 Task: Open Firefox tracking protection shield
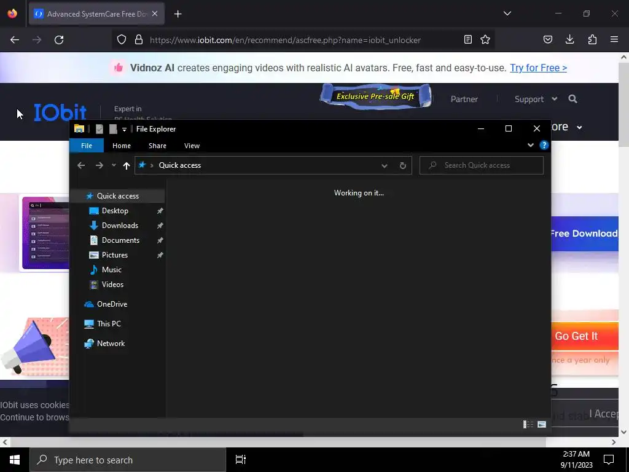click(x=122, y=39)
